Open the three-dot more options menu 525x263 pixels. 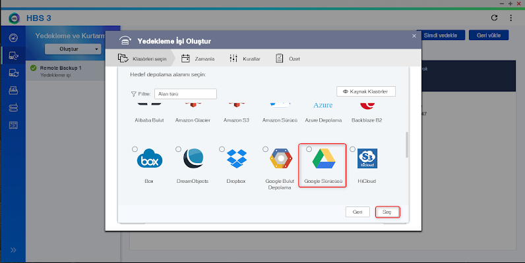(x=511, y=18)
